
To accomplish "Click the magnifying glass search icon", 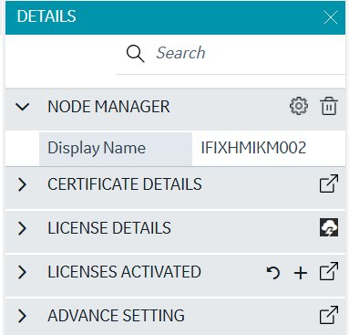I will coord(135,54).
